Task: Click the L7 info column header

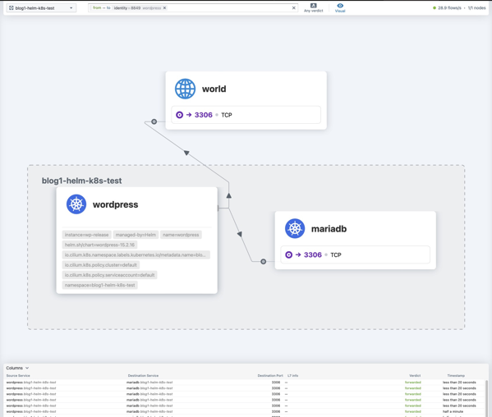Action: pyautogui.click(x=292, y=376)
